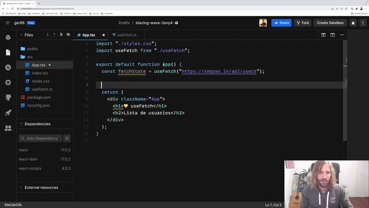Open the hamburger menu
Viewport: 369px width, 208px height.
click(7, 23)
